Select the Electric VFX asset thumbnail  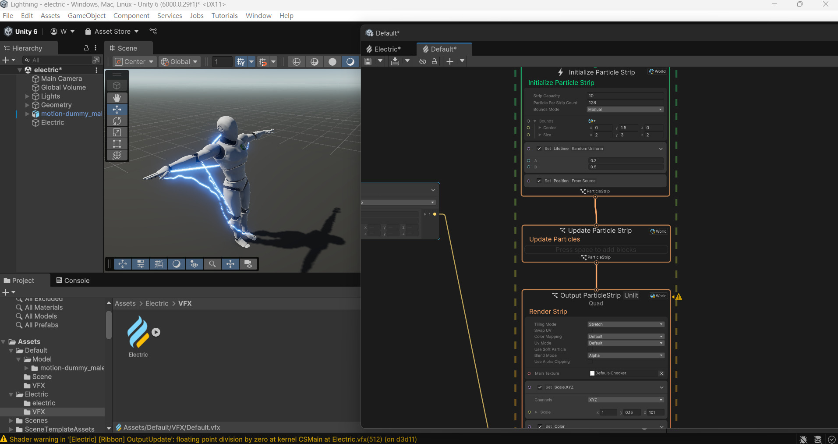pos(138,332)
